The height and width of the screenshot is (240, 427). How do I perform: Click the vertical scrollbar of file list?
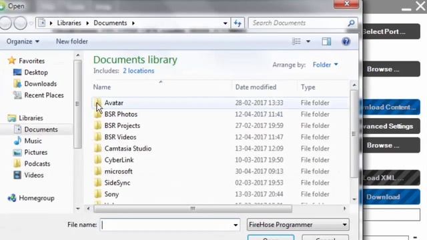354,133
